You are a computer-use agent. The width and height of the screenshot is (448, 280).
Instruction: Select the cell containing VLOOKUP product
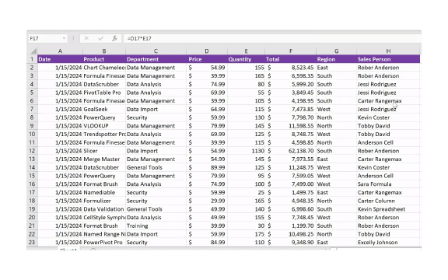(x=104, y=126)
